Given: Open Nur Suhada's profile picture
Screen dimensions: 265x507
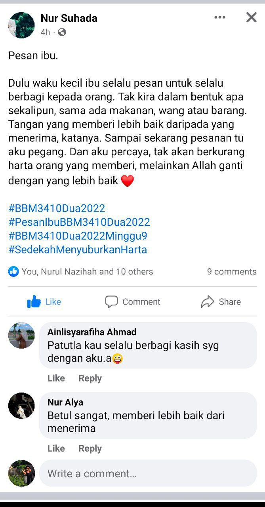Looking at the screenshot, I should tap(21, 25).
